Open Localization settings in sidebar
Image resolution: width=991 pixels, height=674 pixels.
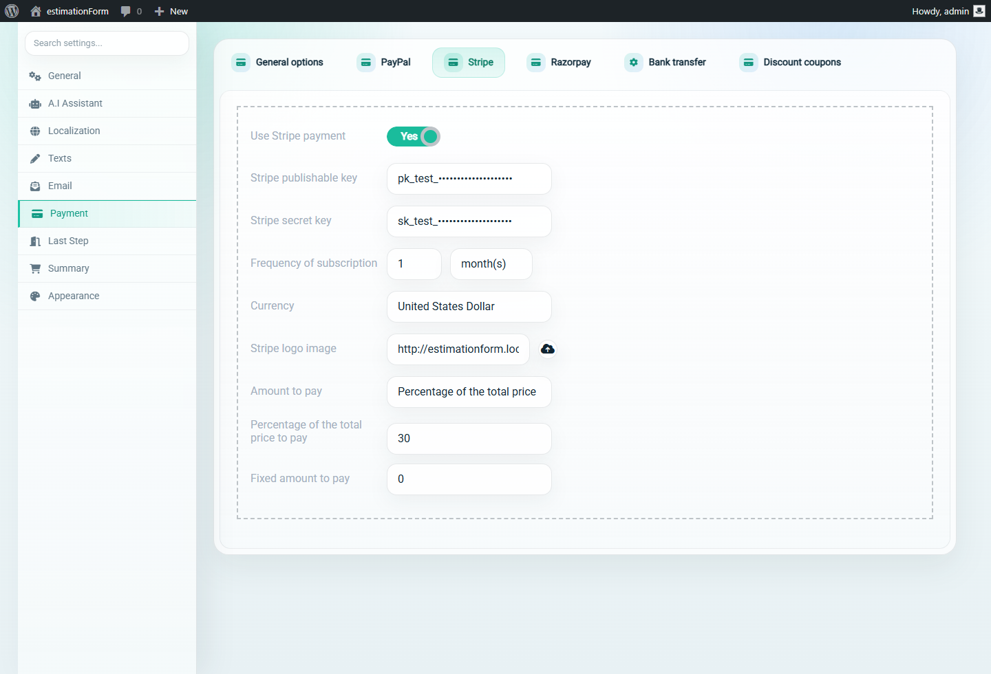pos(107,131)
